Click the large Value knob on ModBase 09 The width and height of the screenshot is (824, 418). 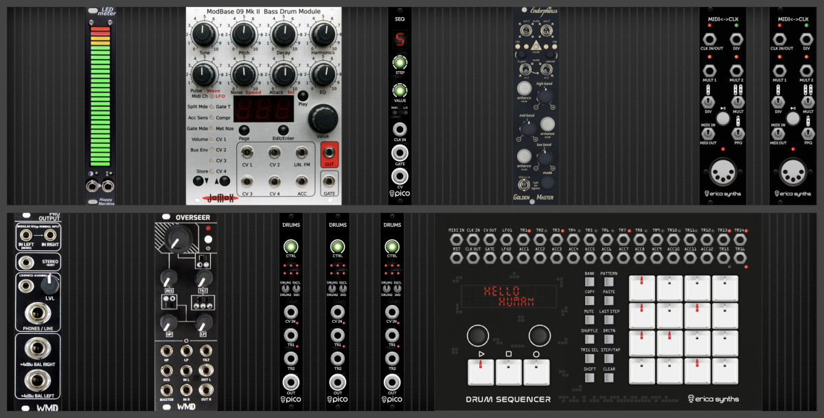click(x=322, y=119)
